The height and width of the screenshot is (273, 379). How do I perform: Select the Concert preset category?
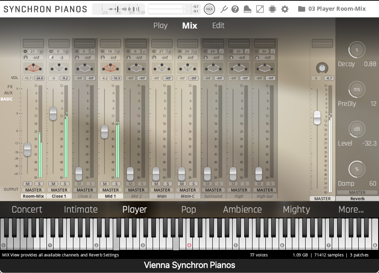pos(27,209)
